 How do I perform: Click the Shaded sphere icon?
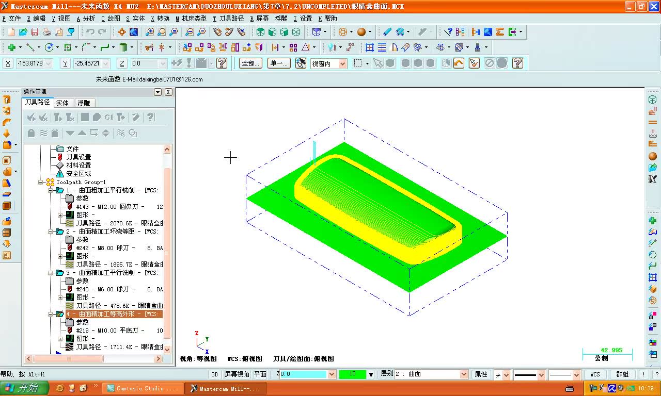tap(361, 32)
